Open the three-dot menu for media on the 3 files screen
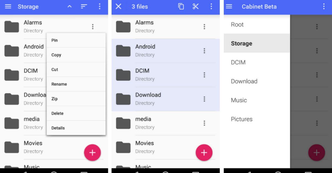This screenshot has width=332, height=173. (204, 123)
